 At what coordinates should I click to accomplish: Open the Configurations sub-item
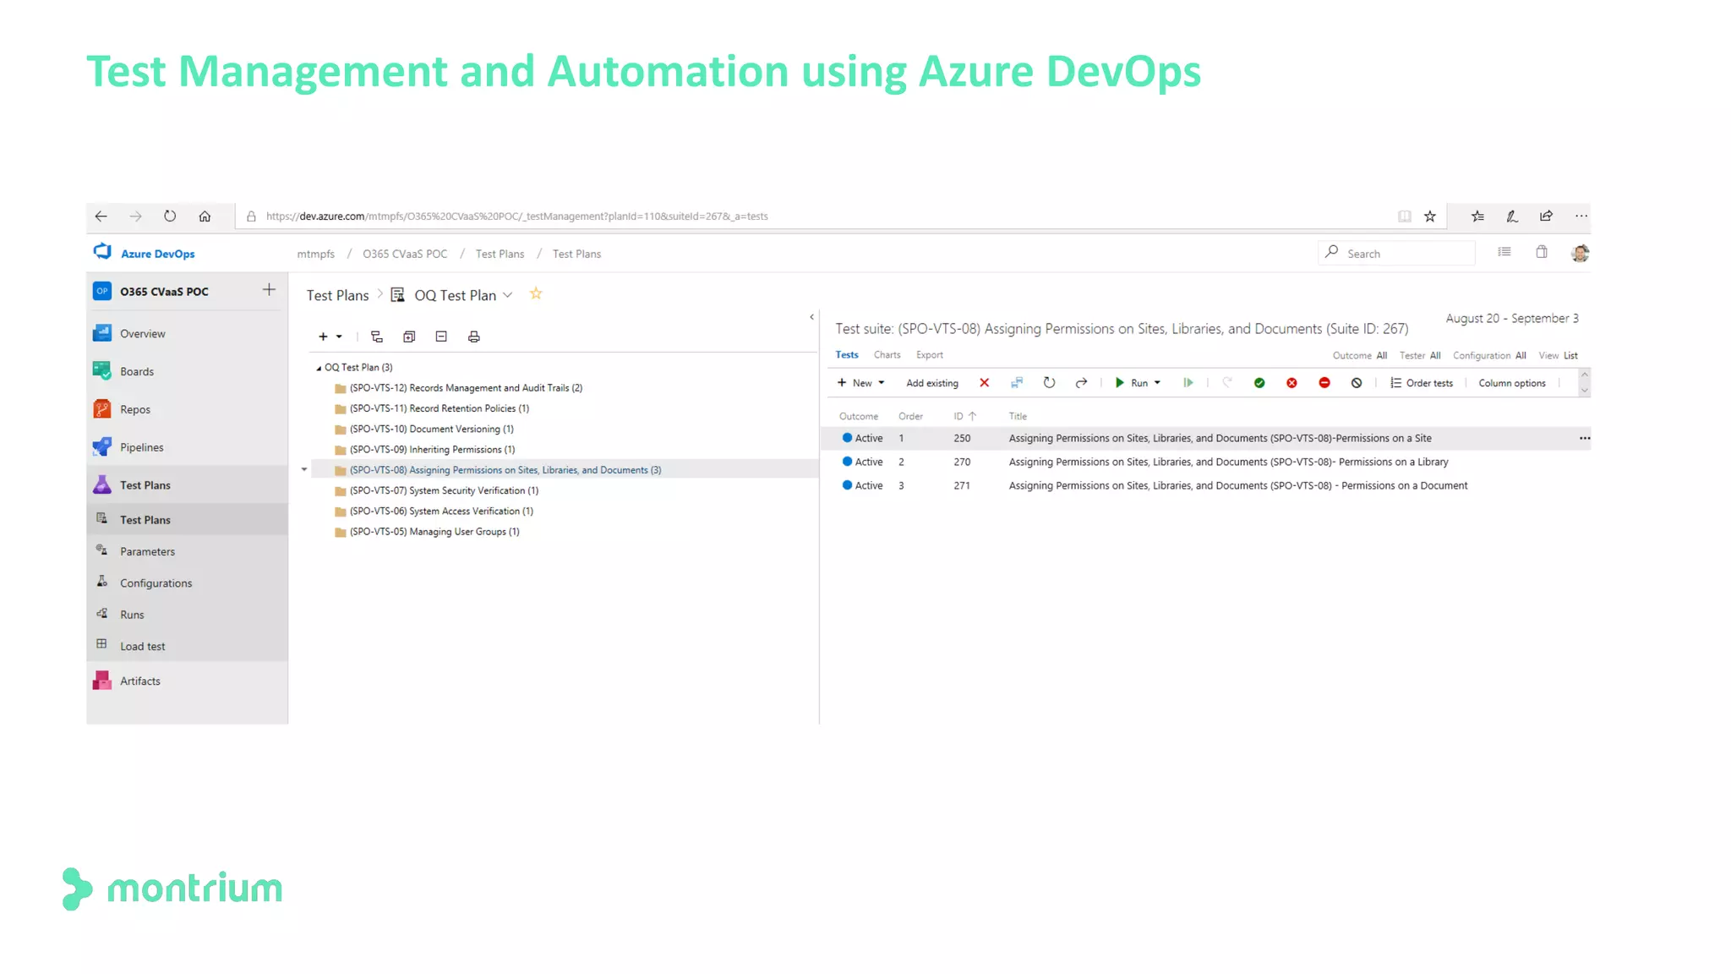tap(188, 583)
